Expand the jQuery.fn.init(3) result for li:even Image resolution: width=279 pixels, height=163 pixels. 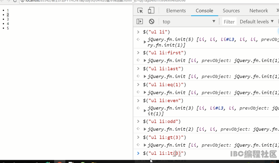[x=145, y=111]
